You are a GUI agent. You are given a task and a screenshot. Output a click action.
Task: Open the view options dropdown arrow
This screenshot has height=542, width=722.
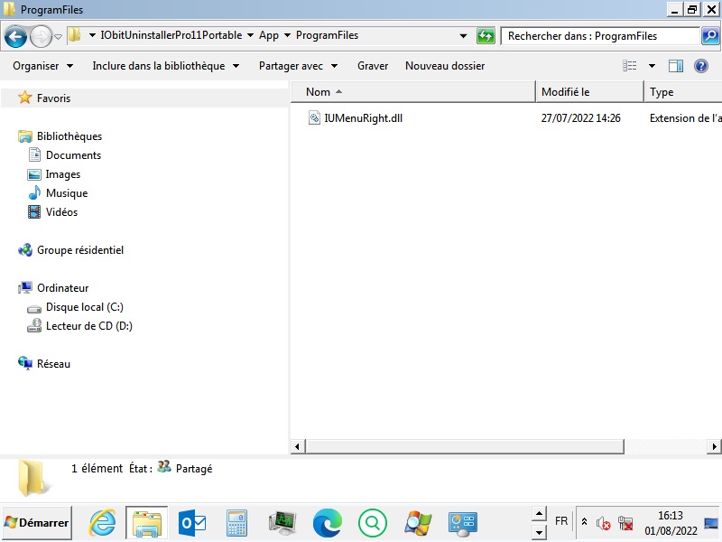click(652, 66)
